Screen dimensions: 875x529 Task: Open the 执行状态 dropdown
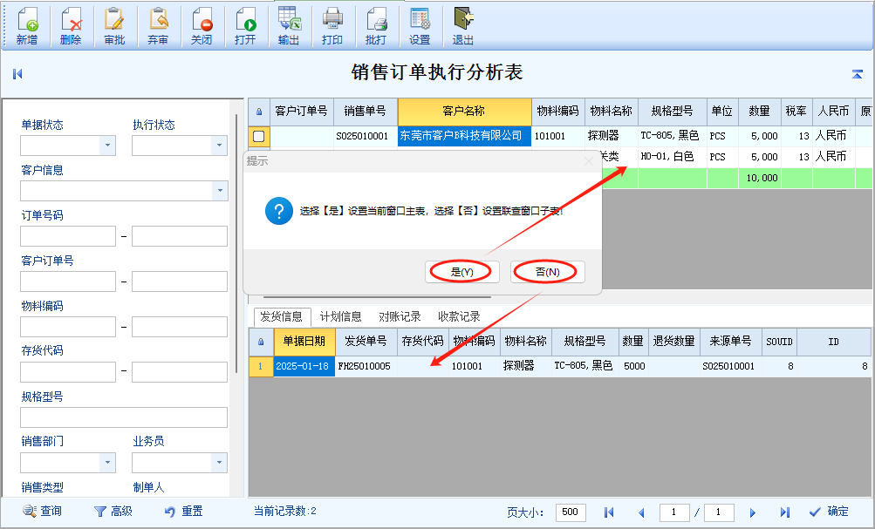tap(219, 146)
